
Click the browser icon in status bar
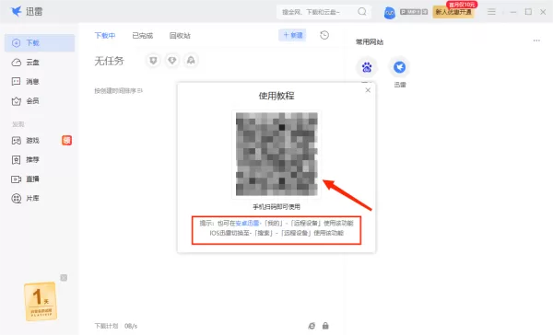[312, 326]
